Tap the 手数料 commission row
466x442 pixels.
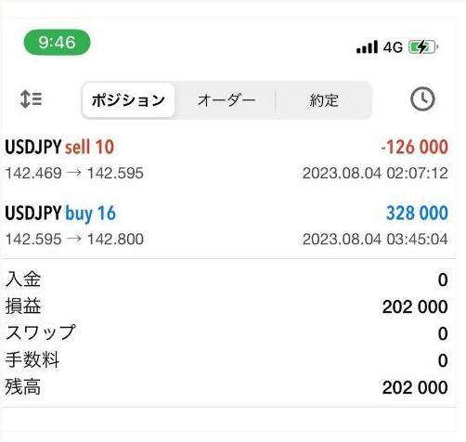[227, 360]
